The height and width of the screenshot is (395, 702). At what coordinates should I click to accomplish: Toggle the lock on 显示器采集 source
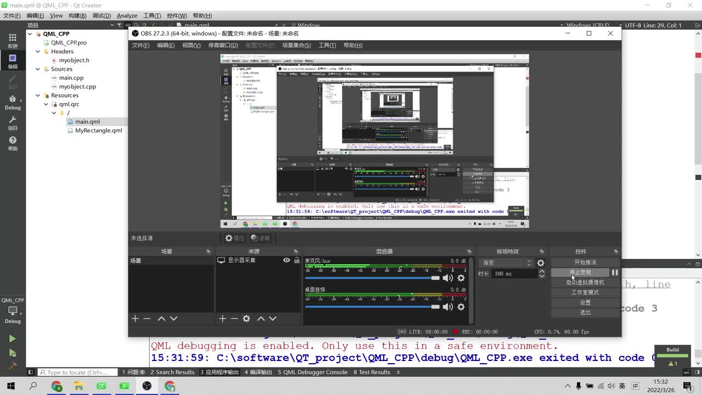point(297,261)
